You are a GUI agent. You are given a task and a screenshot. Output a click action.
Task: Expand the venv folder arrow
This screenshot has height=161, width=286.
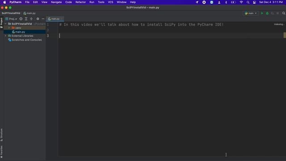pyautogui.click(x=9, y=28)
